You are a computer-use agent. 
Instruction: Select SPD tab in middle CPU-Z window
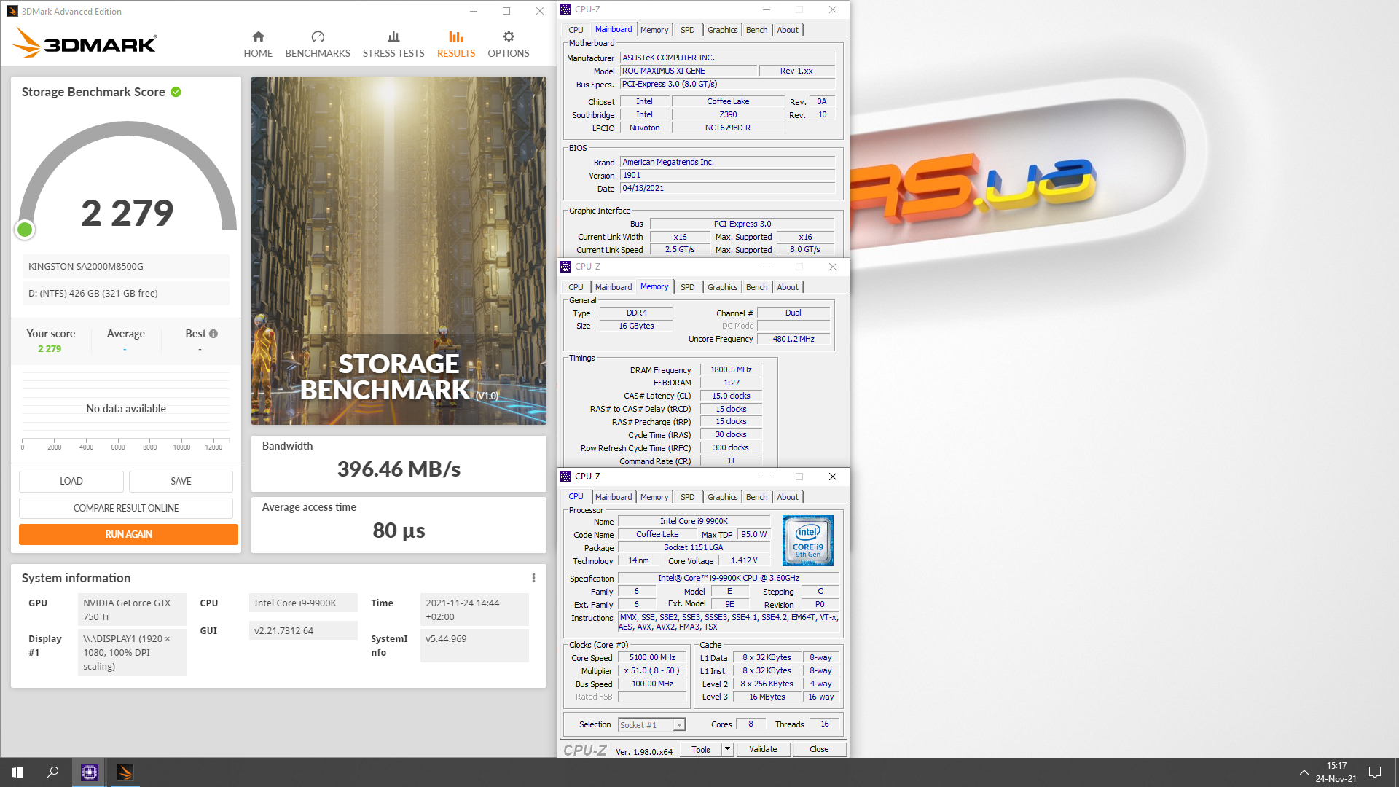click(688, 287)
